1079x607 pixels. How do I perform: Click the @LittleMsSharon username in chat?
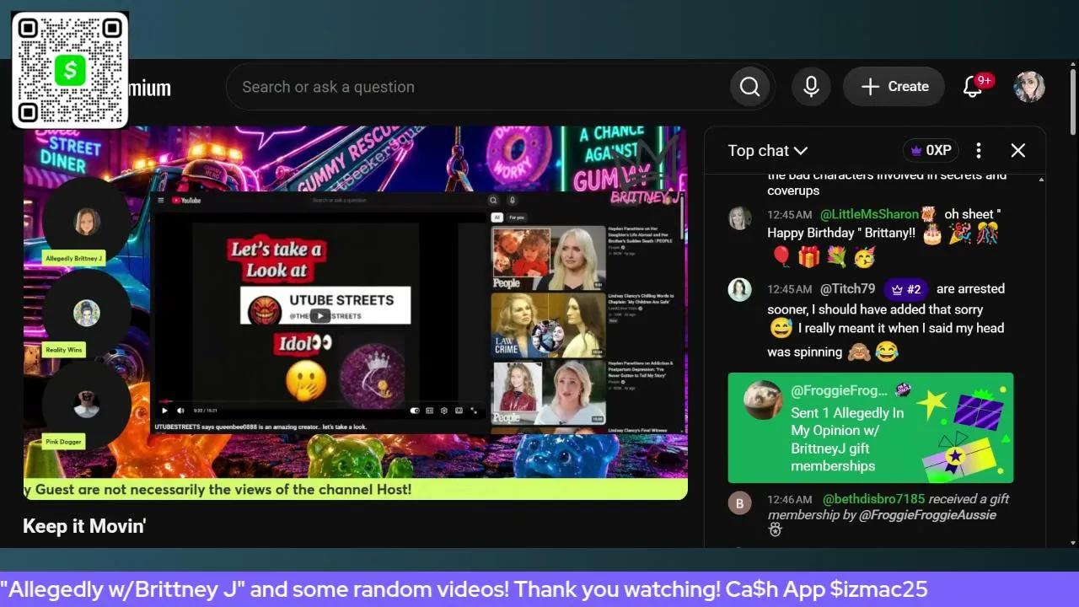(x=870, y=215)
